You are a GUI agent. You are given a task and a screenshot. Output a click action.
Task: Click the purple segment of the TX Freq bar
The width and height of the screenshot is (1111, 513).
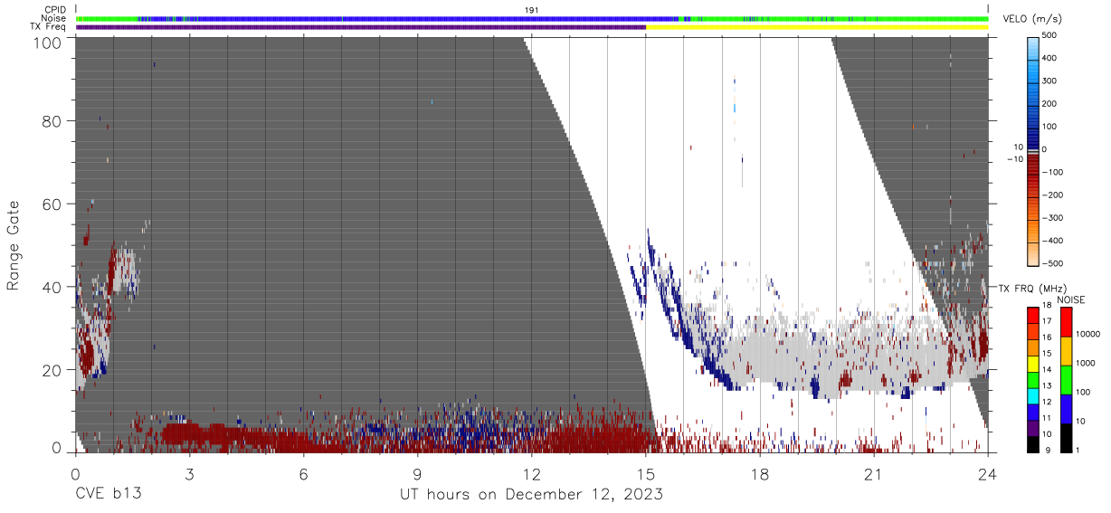[x=361, y=27]
